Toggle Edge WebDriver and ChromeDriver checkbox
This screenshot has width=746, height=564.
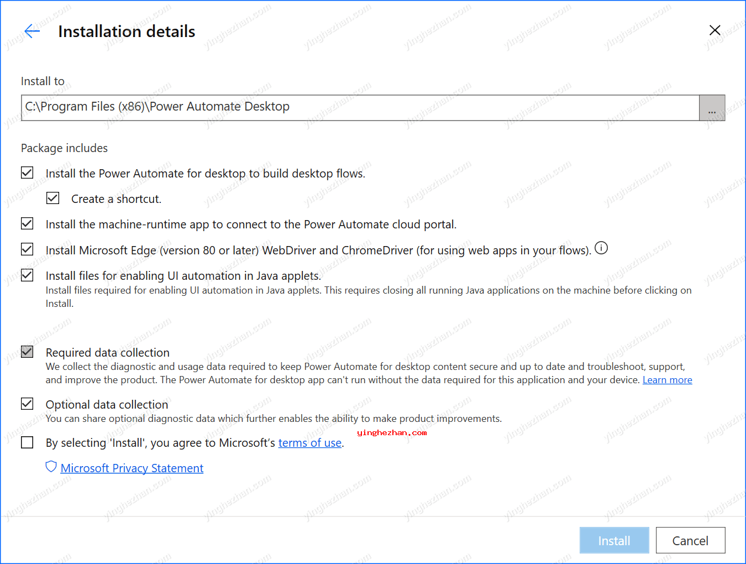coord(27,249)
